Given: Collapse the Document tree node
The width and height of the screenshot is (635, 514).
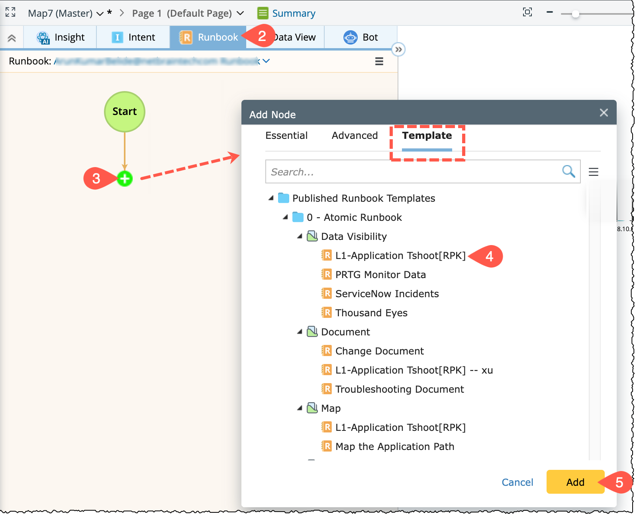Looking at the screenshot, I should [300, 331].
